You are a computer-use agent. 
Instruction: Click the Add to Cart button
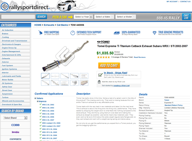(x=109, y=66)
